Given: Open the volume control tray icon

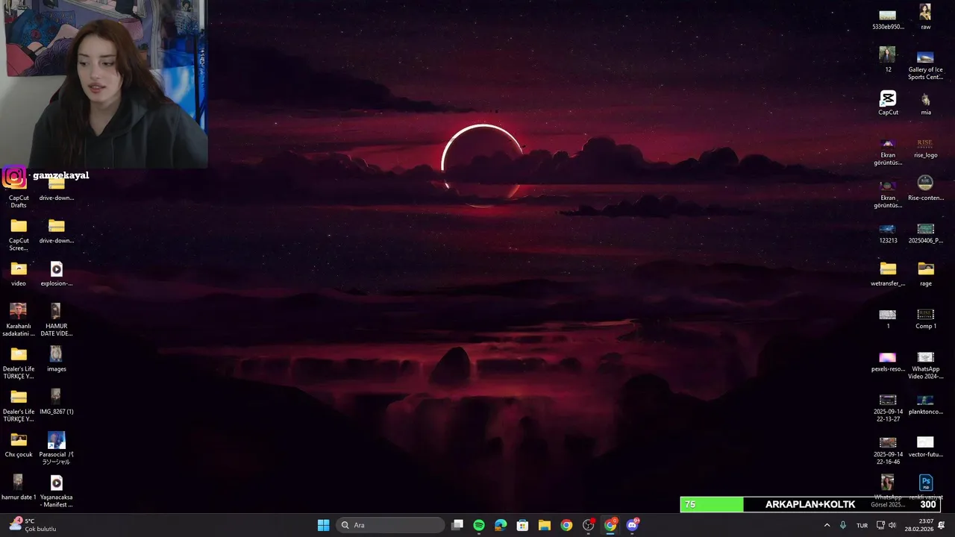Looking at the screenshot, I should 892,525.
